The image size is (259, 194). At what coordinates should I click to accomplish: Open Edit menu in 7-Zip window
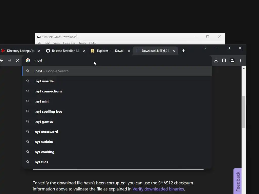[x=47, y=43]
